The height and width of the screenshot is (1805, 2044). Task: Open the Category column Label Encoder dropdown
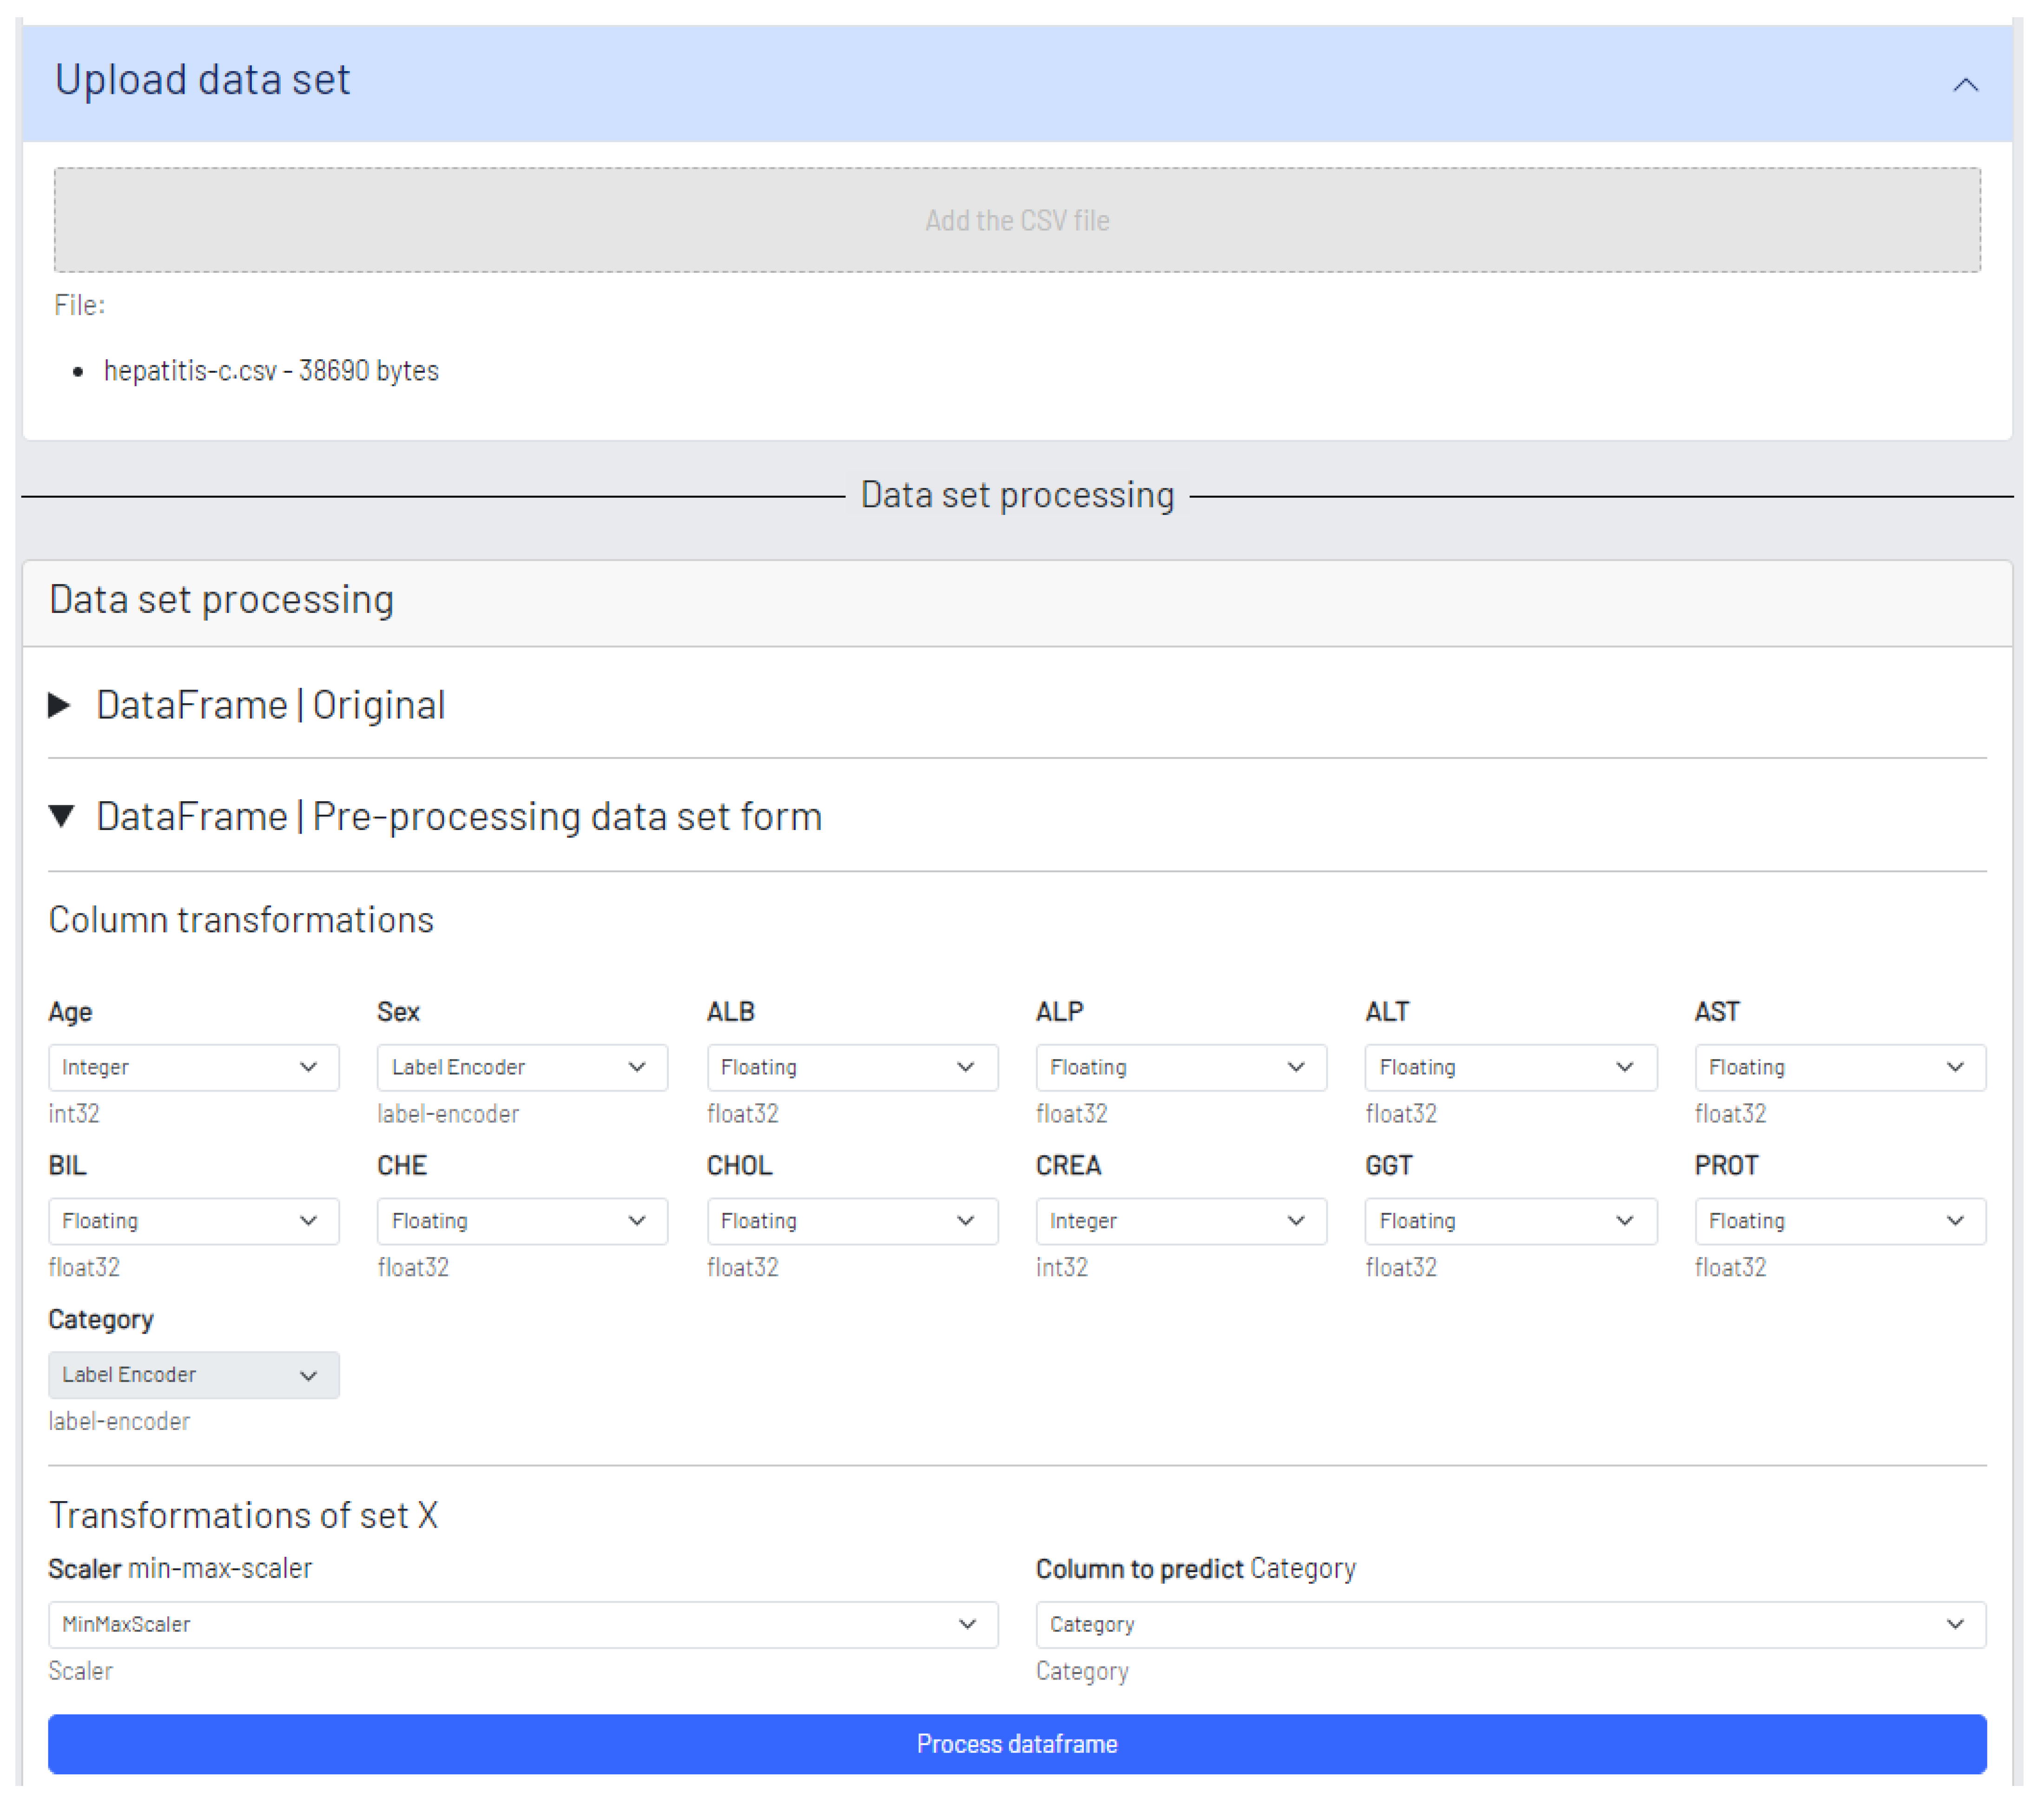tap(193, 1375)
